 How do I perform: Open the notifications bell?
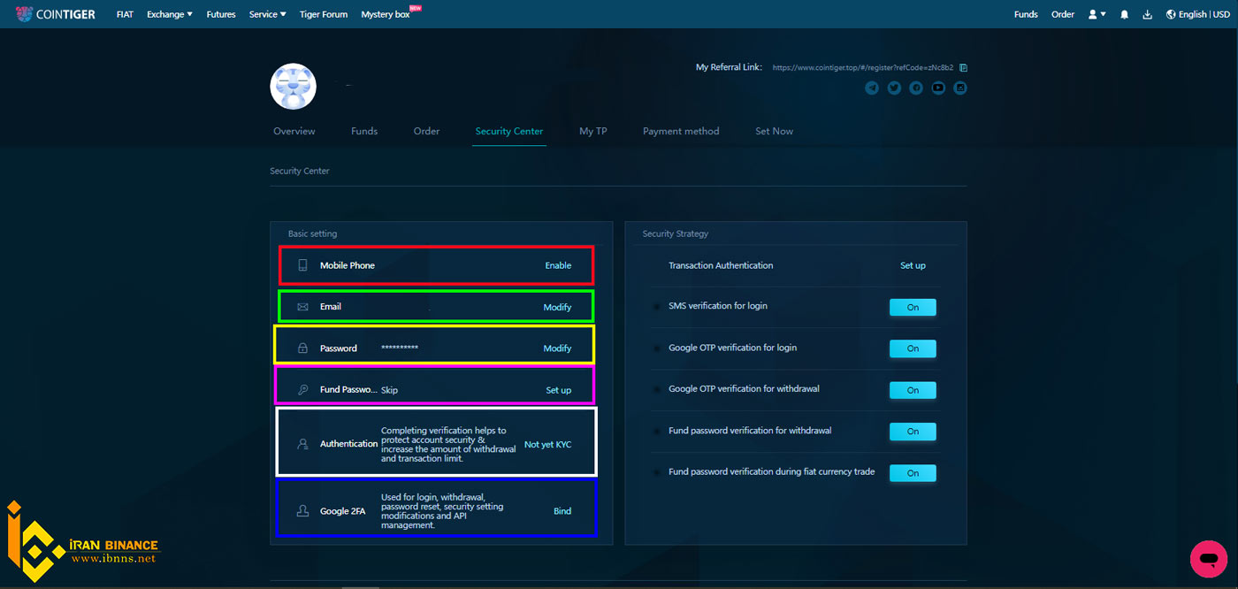point(1125,14)
